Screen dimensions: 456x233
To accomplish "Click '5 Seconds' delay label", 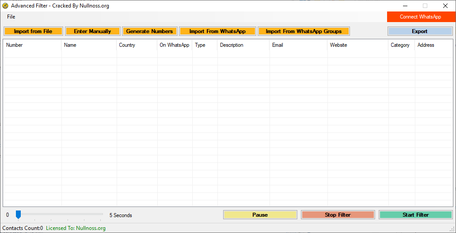I will (121, 215).
